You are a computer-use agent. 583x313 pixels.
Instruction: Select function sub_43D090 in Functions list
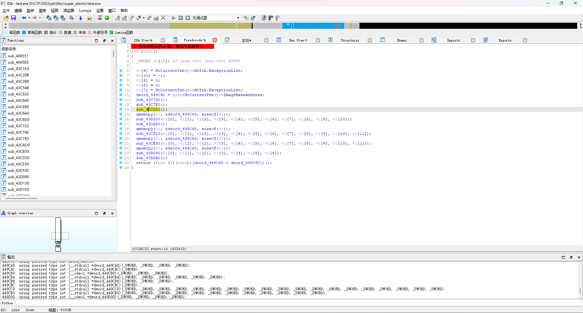coord(18,177)
